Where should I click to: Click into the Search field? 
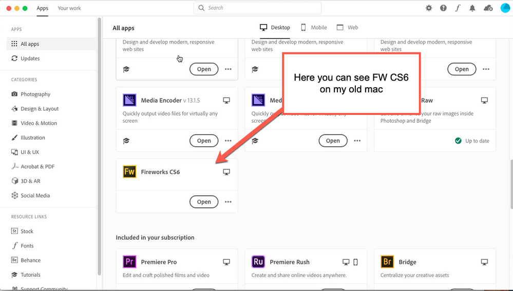pyautogui.click(x=257, y=8)
